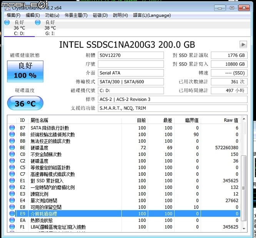Click the 36 °C temperature button
The width and height of the screenshot is (256, 238).
25,103
